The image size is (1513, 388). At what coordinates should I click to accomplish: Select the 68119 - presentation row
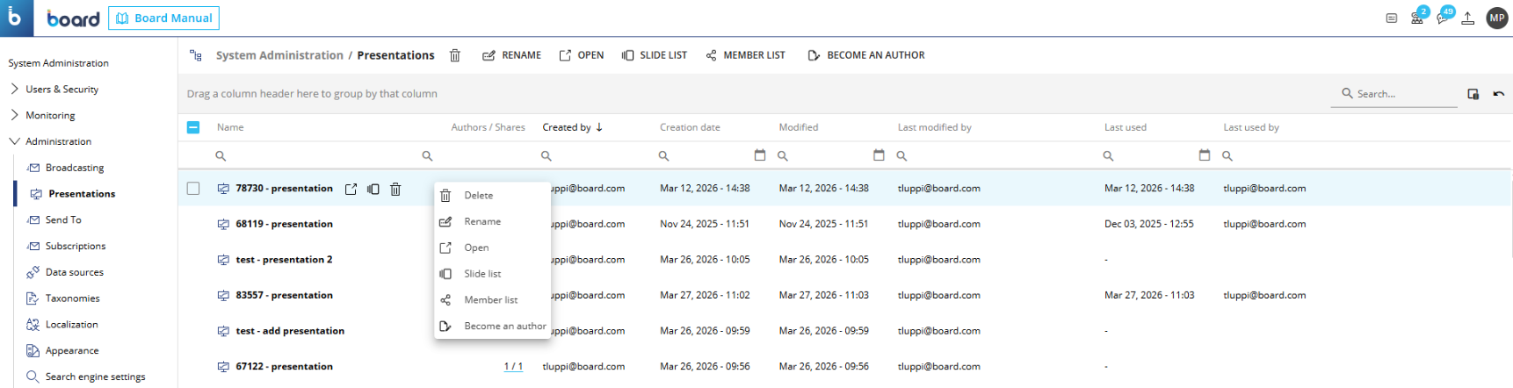coord(845,224)
